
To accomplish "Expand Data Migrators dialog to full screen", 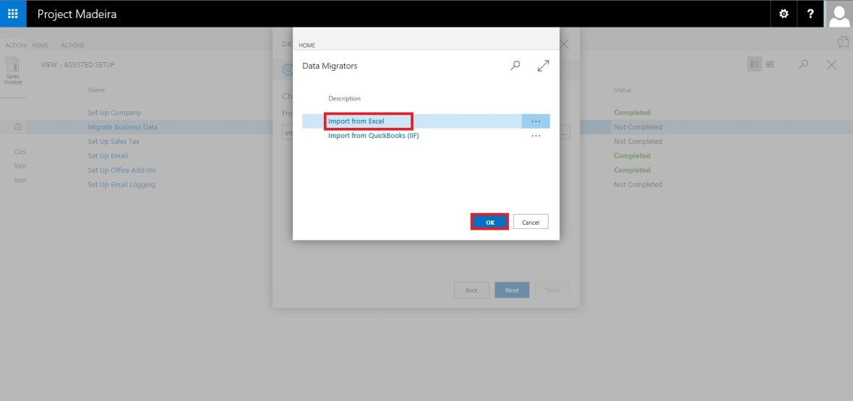I will point(543,66).
